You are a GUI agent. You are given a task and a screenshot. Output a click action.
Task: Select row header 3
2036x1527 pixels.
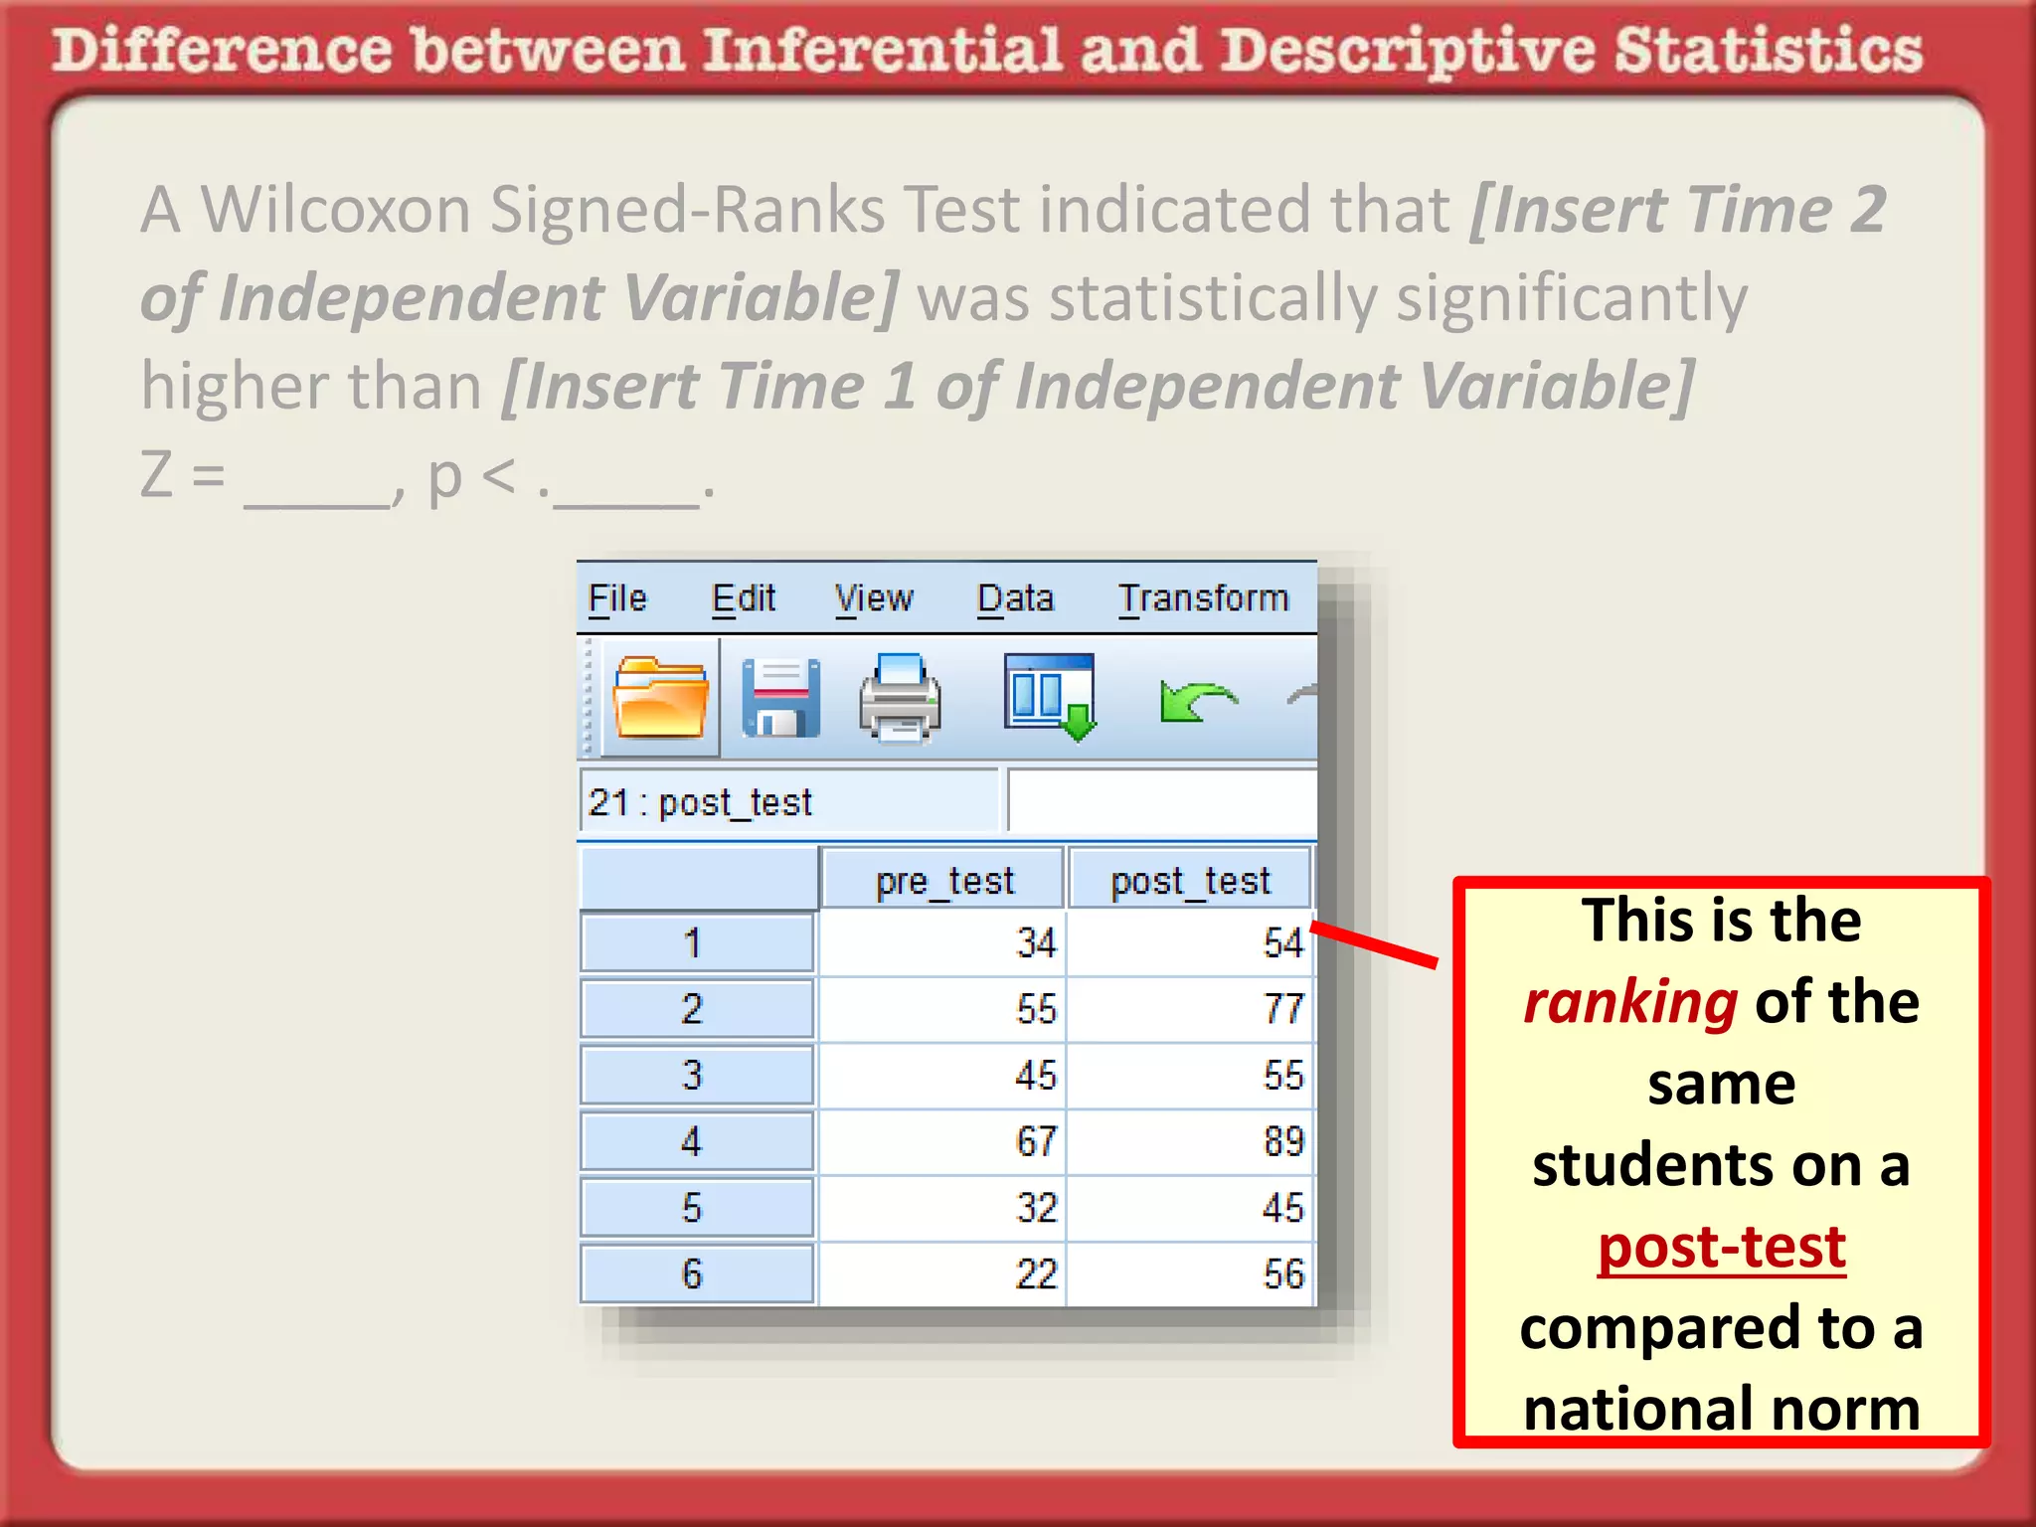coord(697,1075)
